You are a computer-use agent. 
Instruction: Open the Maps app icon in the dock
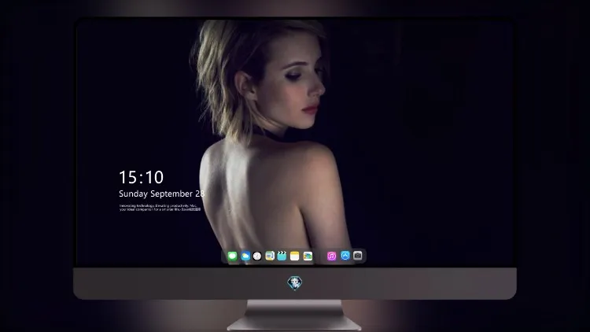pos(270,256)
